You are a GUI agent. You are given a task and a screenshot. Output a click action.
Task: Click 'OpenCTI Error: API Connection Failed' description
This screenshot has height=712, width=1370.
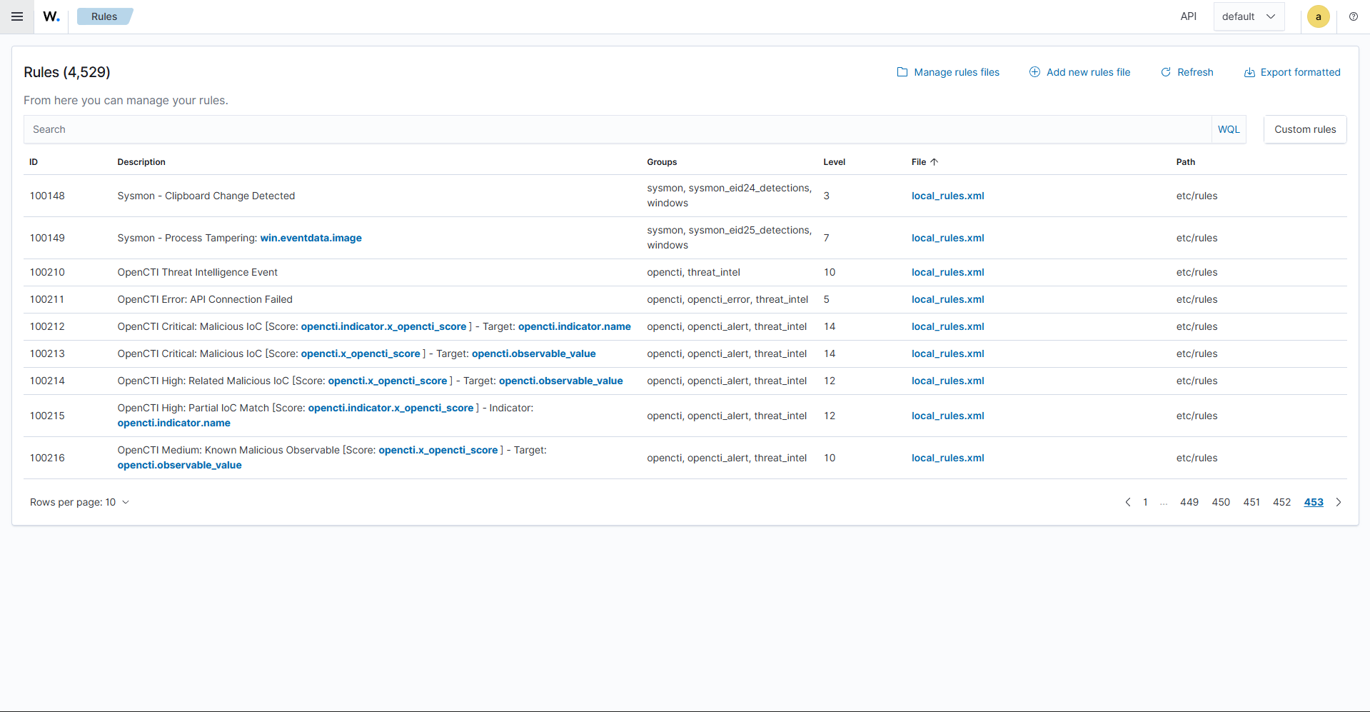tap(205, 299)
